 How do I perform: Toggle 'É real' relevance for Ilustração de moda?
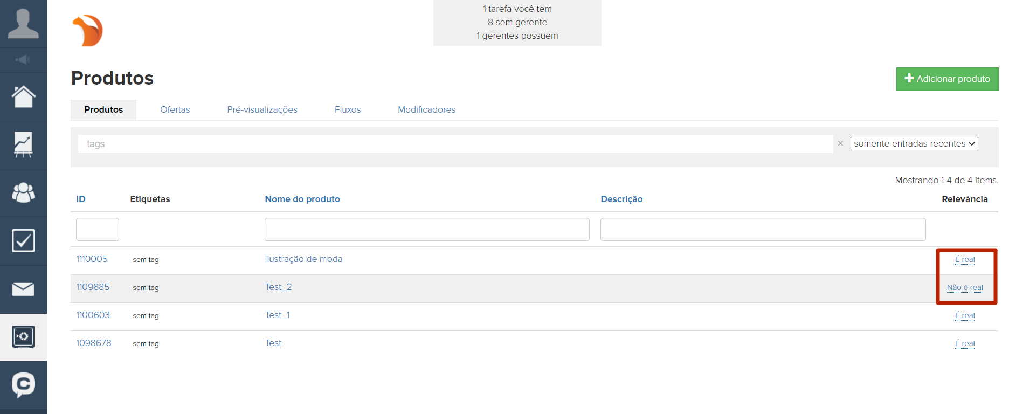click(x=964, y=259)
